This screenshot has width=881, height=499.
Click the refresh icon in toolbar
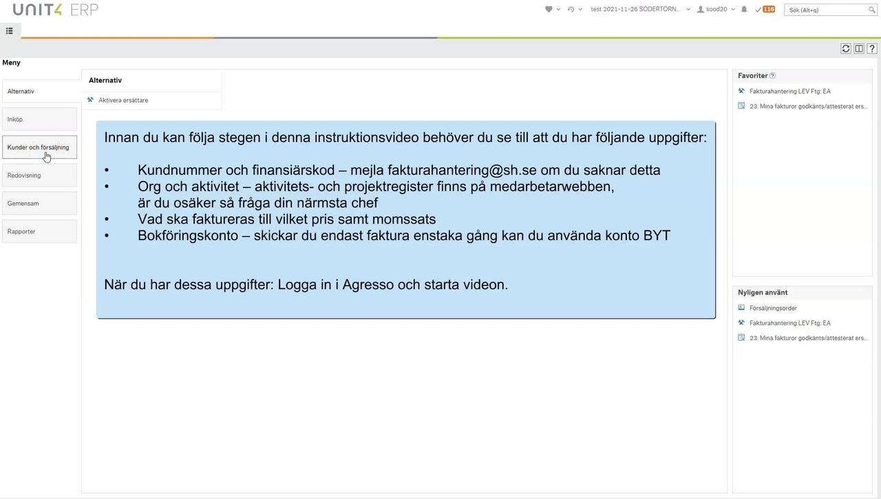(x=846, y=49)
